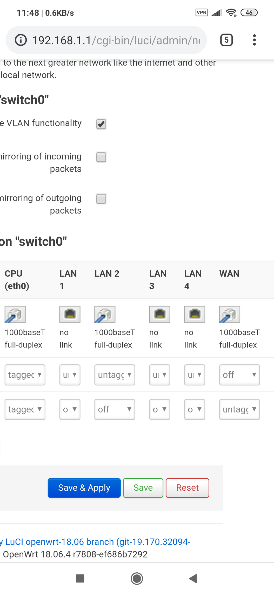
Task: Tap the site info icon in address bar
Action: [21, 40]
